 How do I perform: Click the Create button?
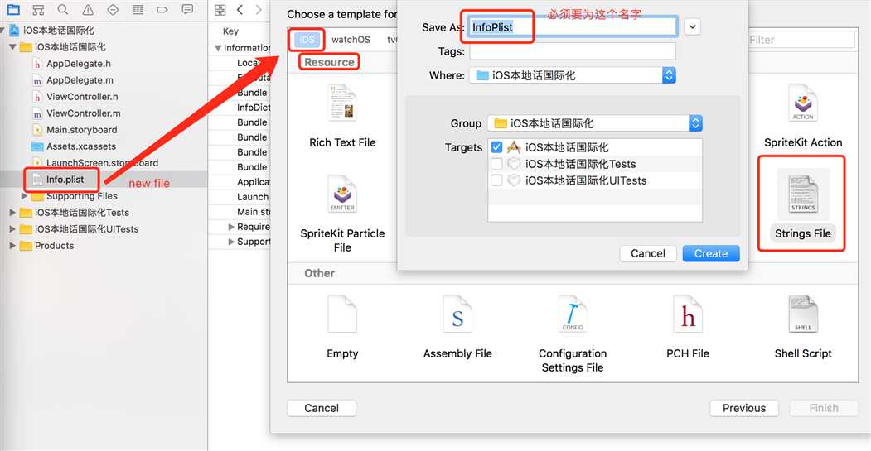click(710, 253)
